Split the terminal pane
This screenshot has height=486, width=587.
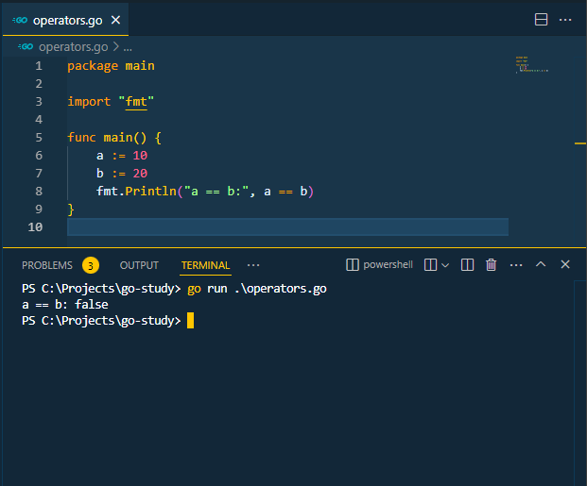click(467, 265)
